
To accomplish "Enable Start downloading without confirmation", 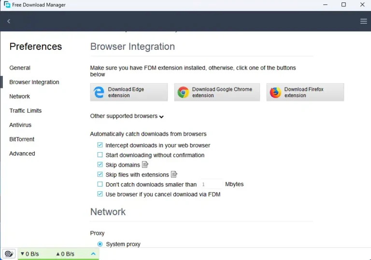I will click(100, 155).
